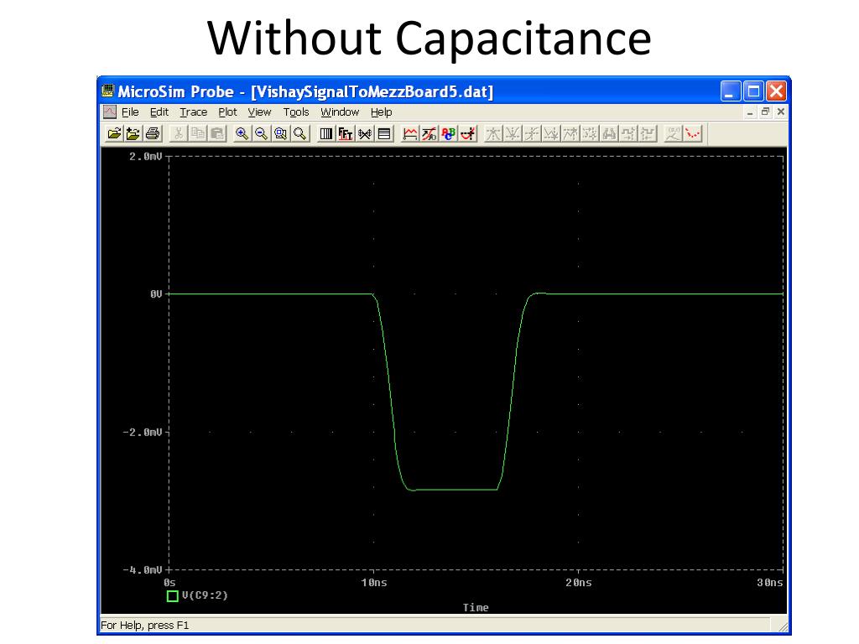Click the -4.0mV y-axis label
Screen dimensions: 859x644
143,570
